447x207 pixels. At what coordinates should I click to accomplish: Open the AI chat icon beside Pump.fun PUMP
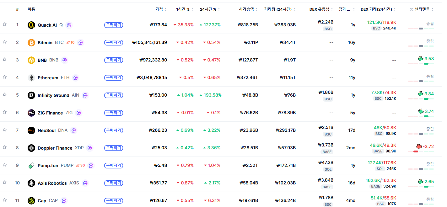pyautogui.click(x=91, y=166)
